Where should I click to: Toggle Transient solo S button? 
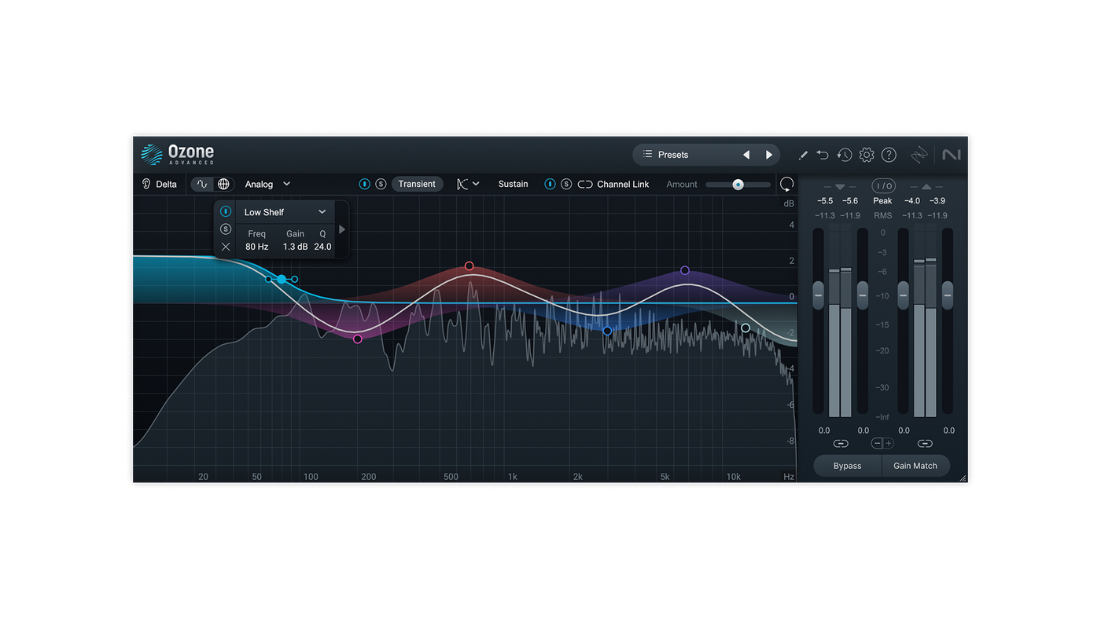(381, 184)
